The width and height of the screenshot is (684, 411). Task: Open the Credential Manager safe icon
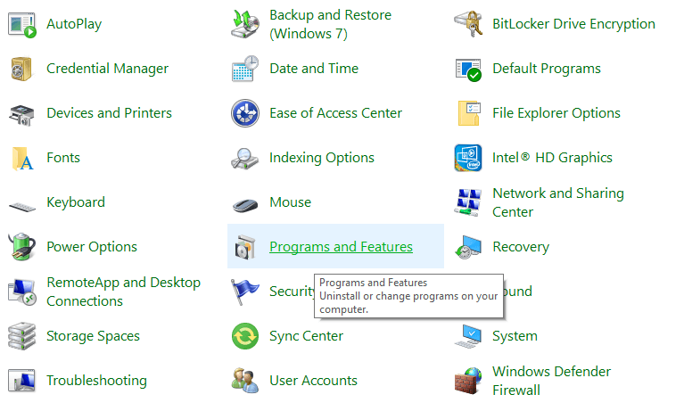coord(22,69)
